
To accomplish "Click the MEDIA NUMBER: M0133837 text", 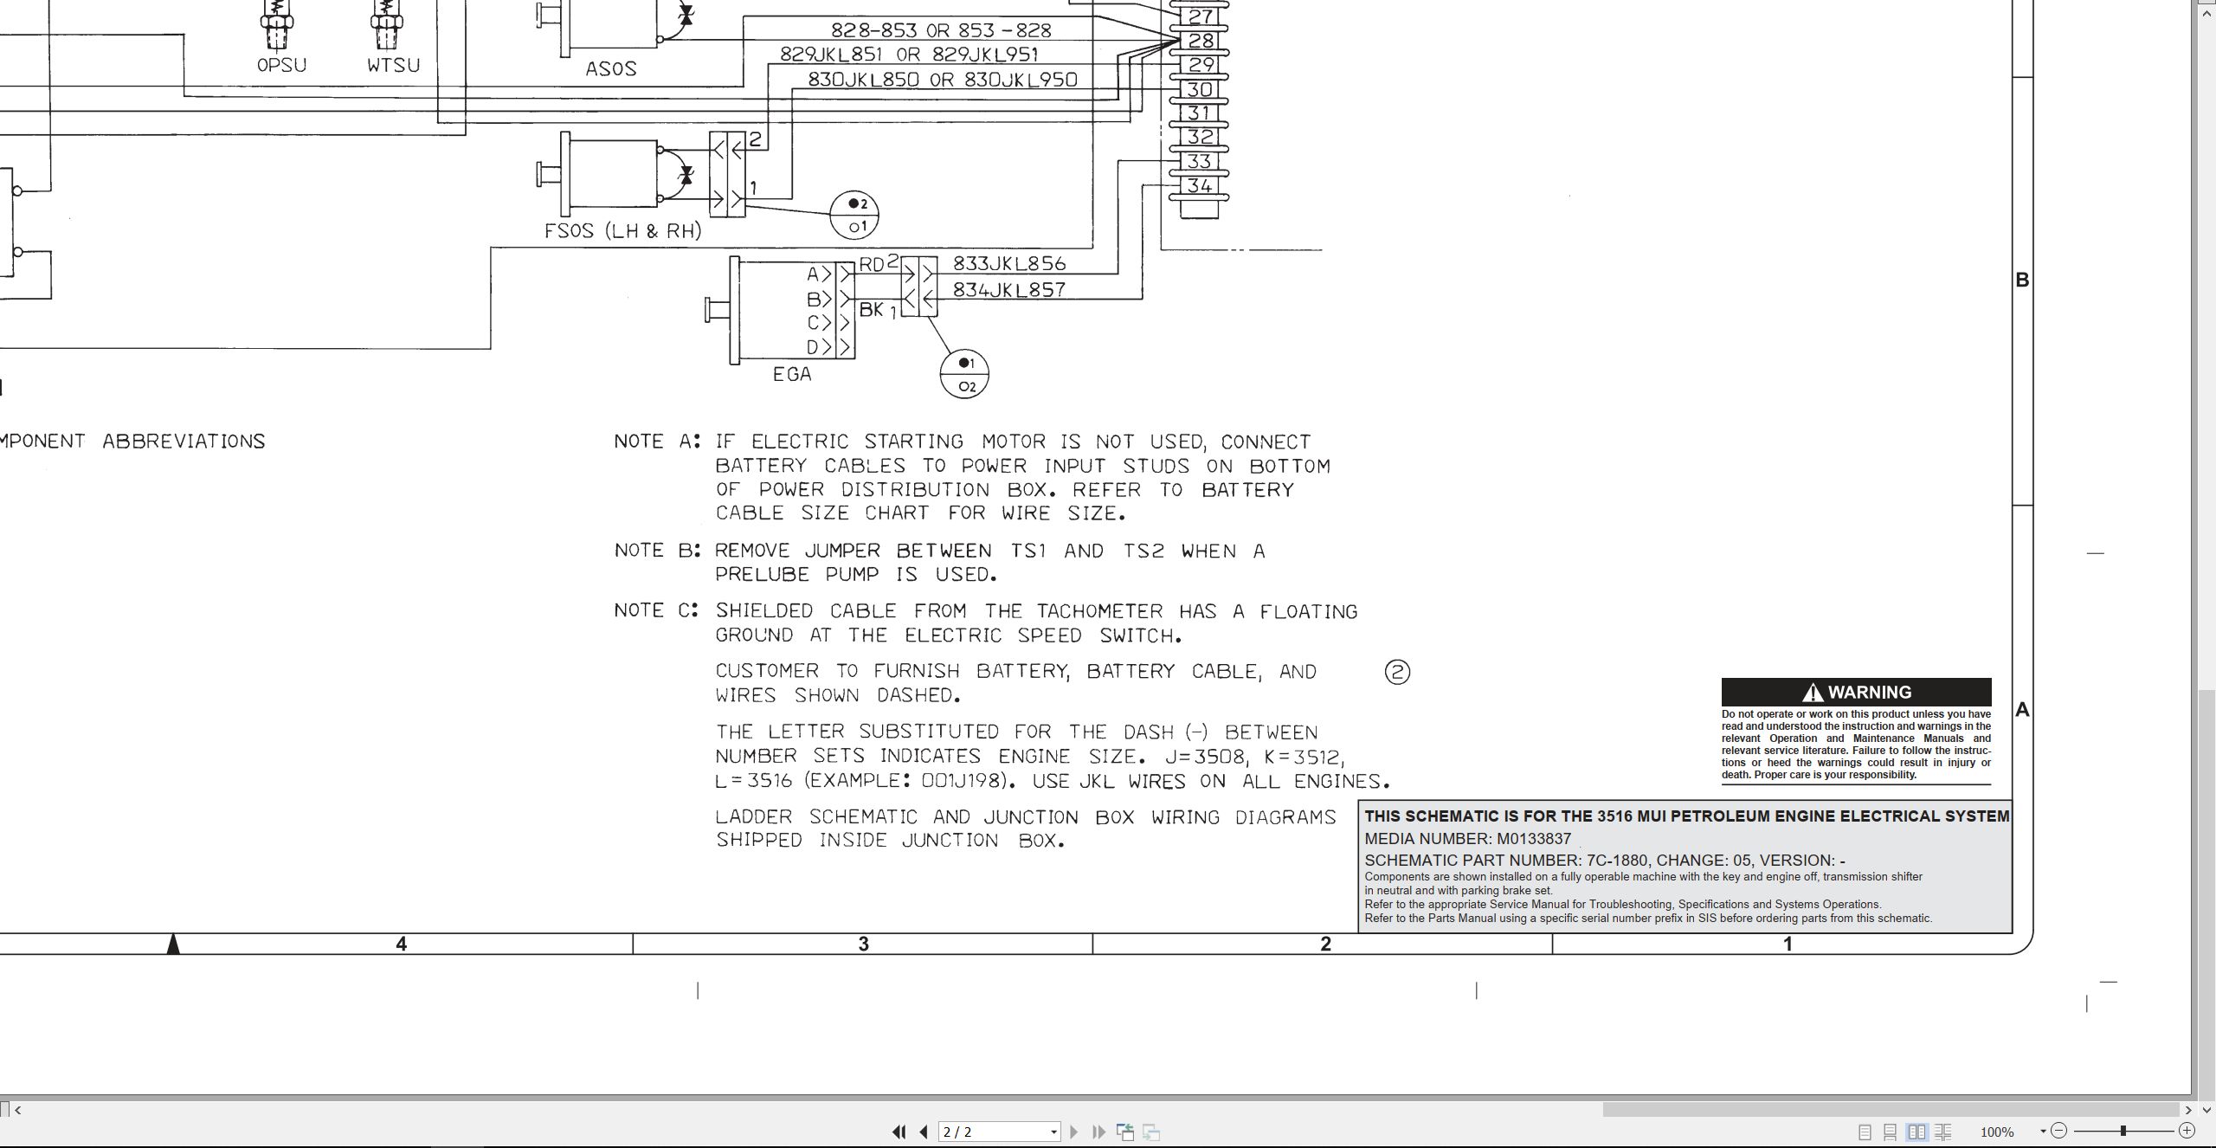I will click(x=1467, y=838).
